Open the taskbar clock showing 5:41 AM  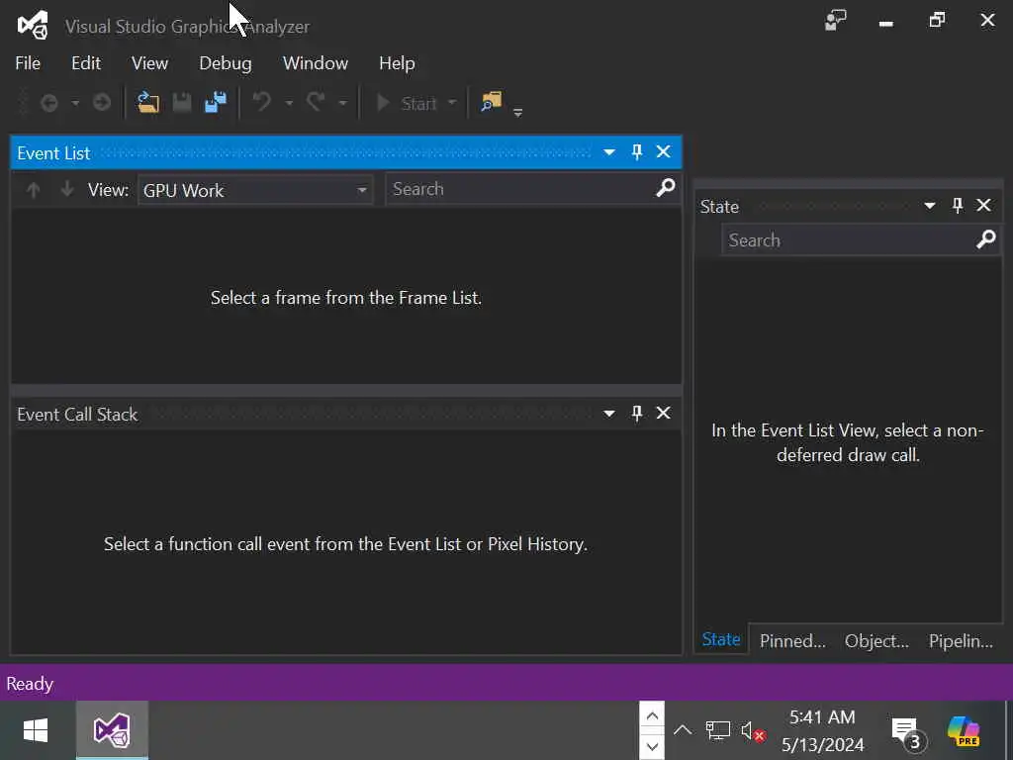click(x=822, y=731)
